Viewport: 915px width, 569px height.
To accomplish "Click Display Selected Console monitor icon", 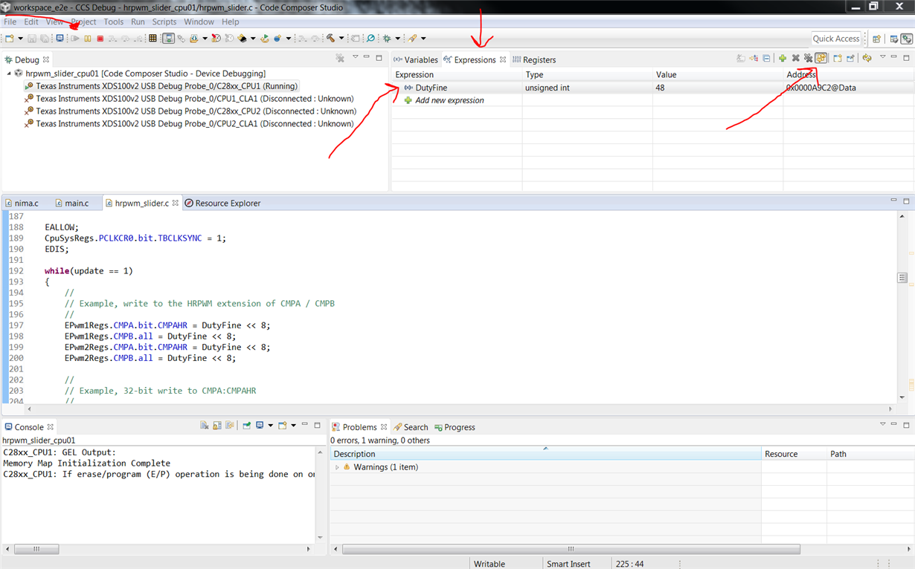I will pos(260,426).
